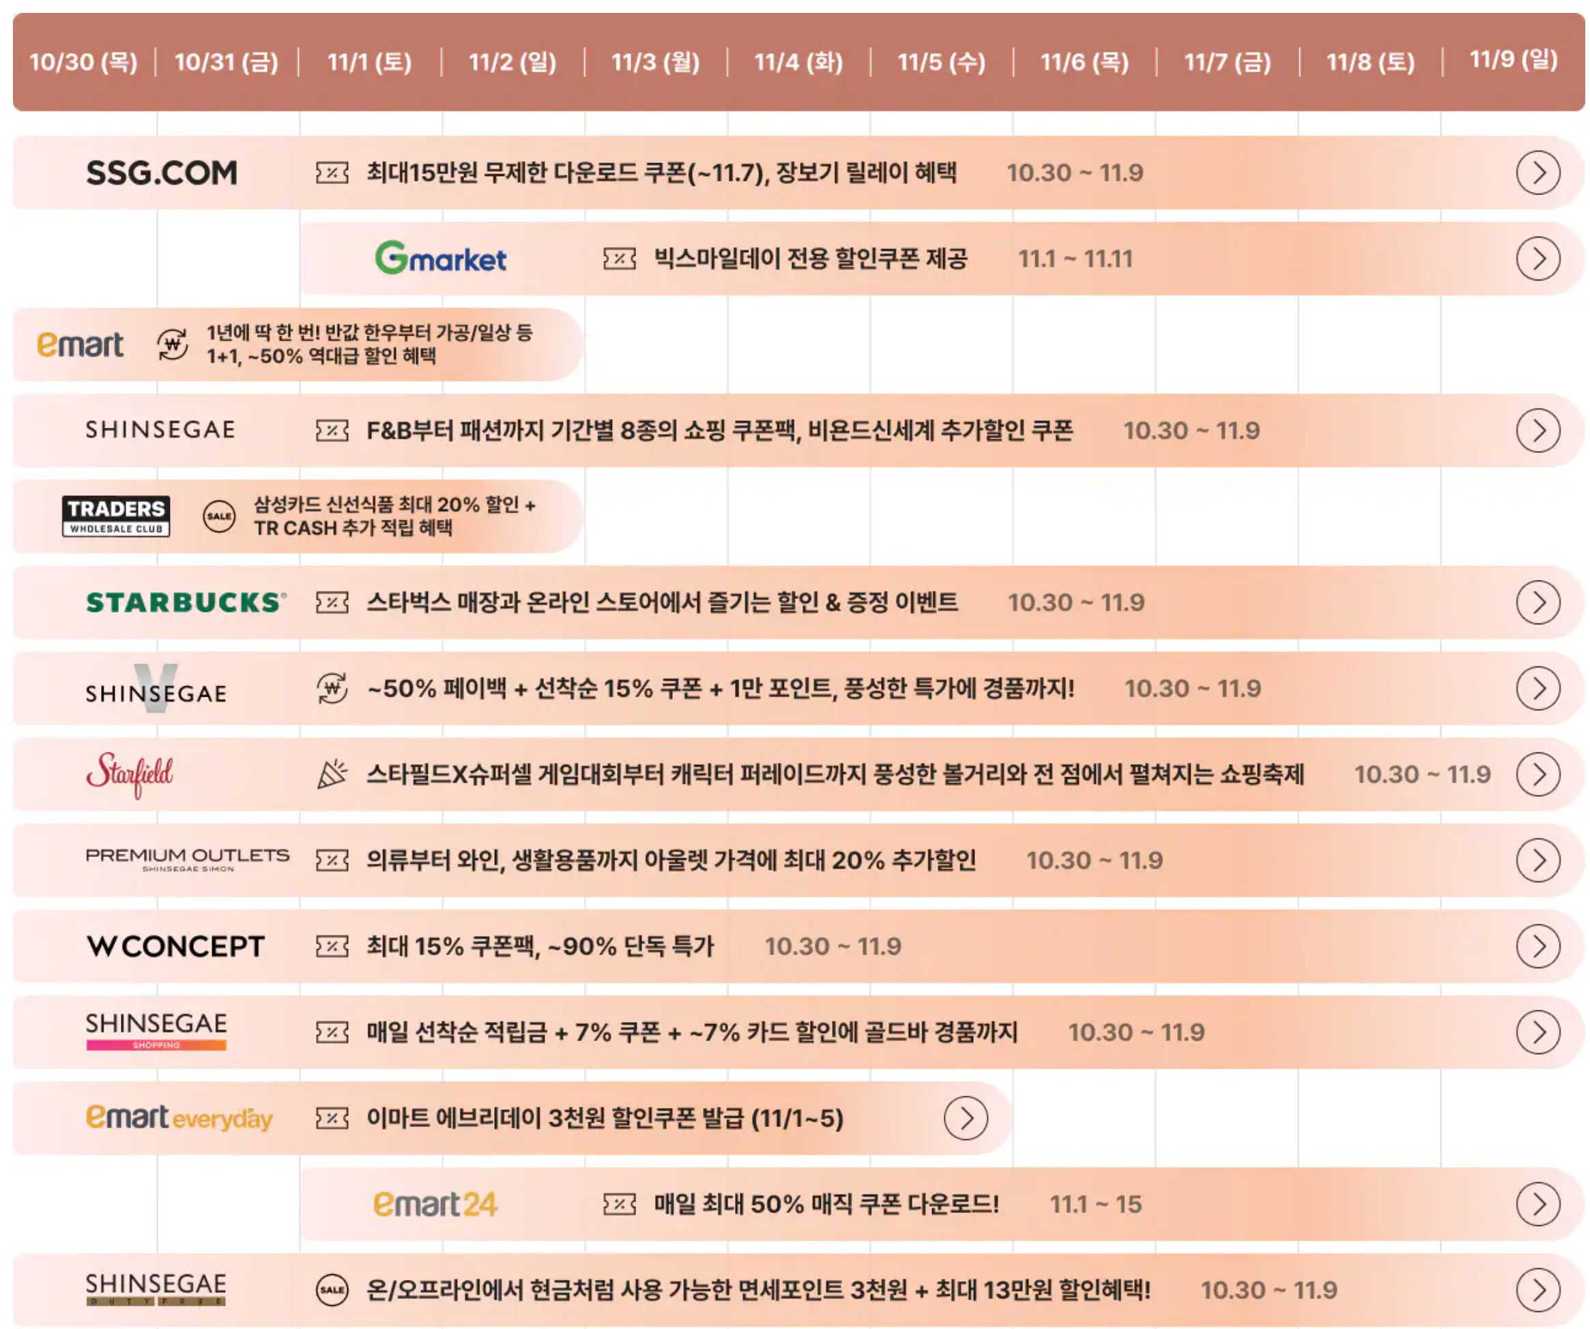Click the Shinsegae department store arrow icon
The height and width of the screenshot is (1329, 1590).
pos(1537,430)
